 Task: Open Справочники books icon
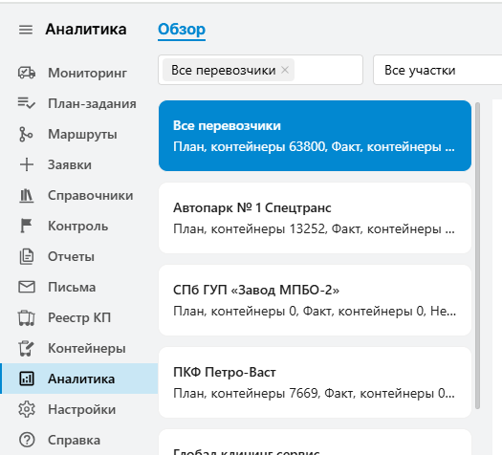click(26, 196)
